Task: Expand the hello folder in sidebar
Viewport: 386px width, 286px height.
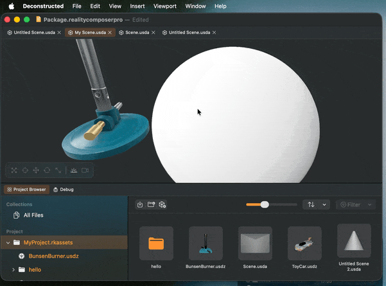Action: coord(13,269)
